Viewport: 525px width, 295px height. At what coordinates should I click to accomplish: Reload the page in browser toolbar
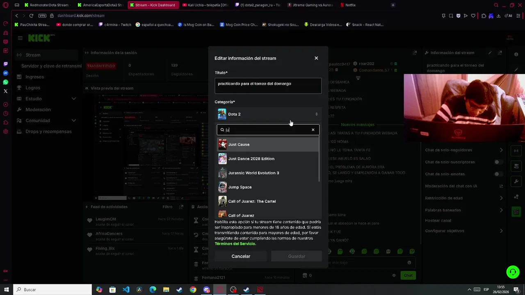click(x=31, y=16)
